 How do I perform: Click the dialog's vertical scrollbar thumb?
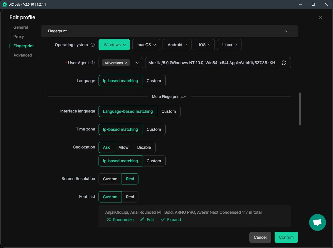coord(300,109)
